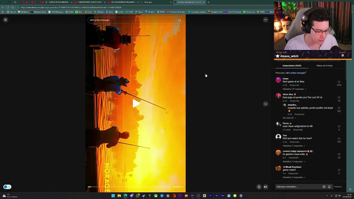
Task: Like danielfxx_ reply heart
Action: tap(339, 108)
